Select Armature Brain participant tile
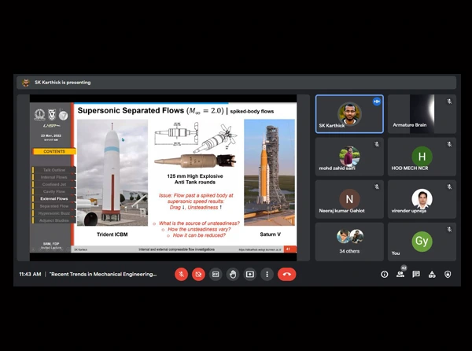 click(x=422, y=114)
